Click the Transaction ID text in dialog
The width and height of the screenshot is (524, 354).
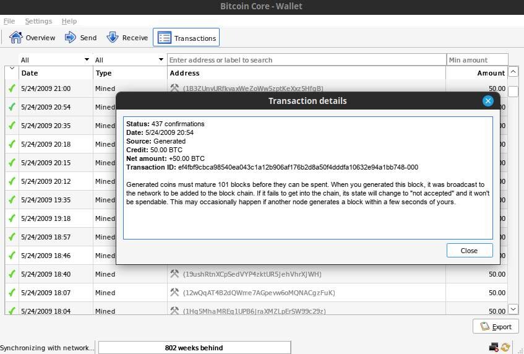click(x=272, y=167)
